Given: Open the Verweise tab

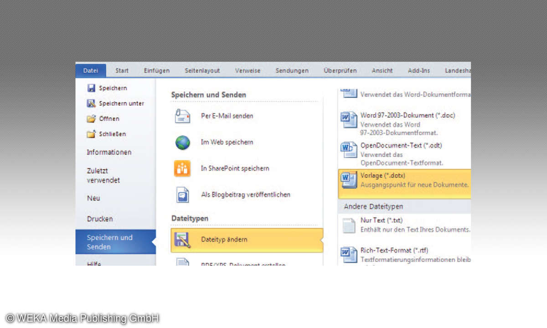Looking at the screenshot, I should click(x=248, y=71).
